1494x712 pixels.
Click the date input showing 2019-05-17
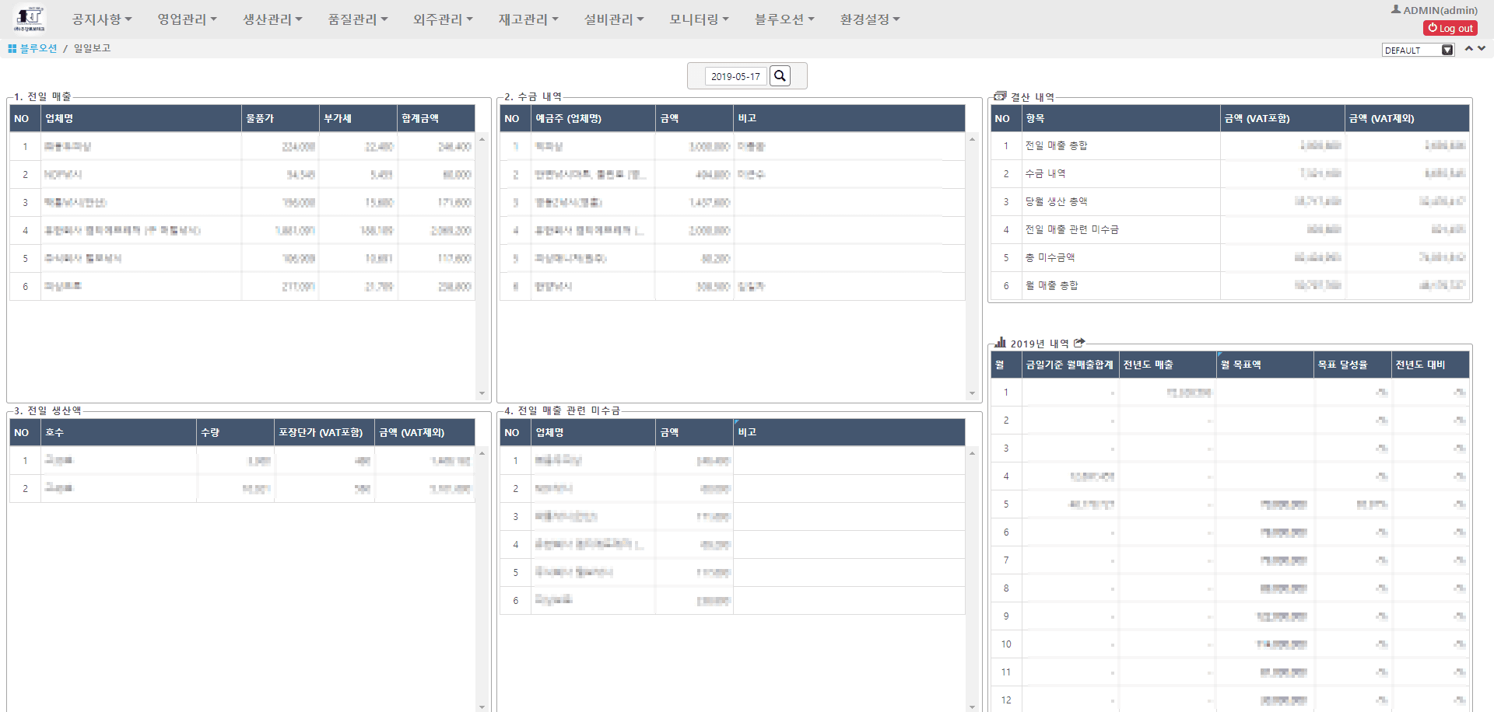(x=735, y=75)
